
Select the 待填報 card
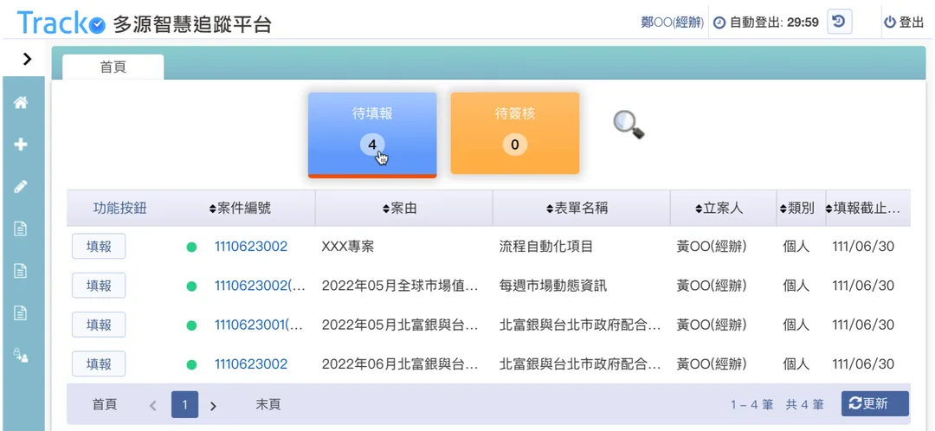(372, 135)
